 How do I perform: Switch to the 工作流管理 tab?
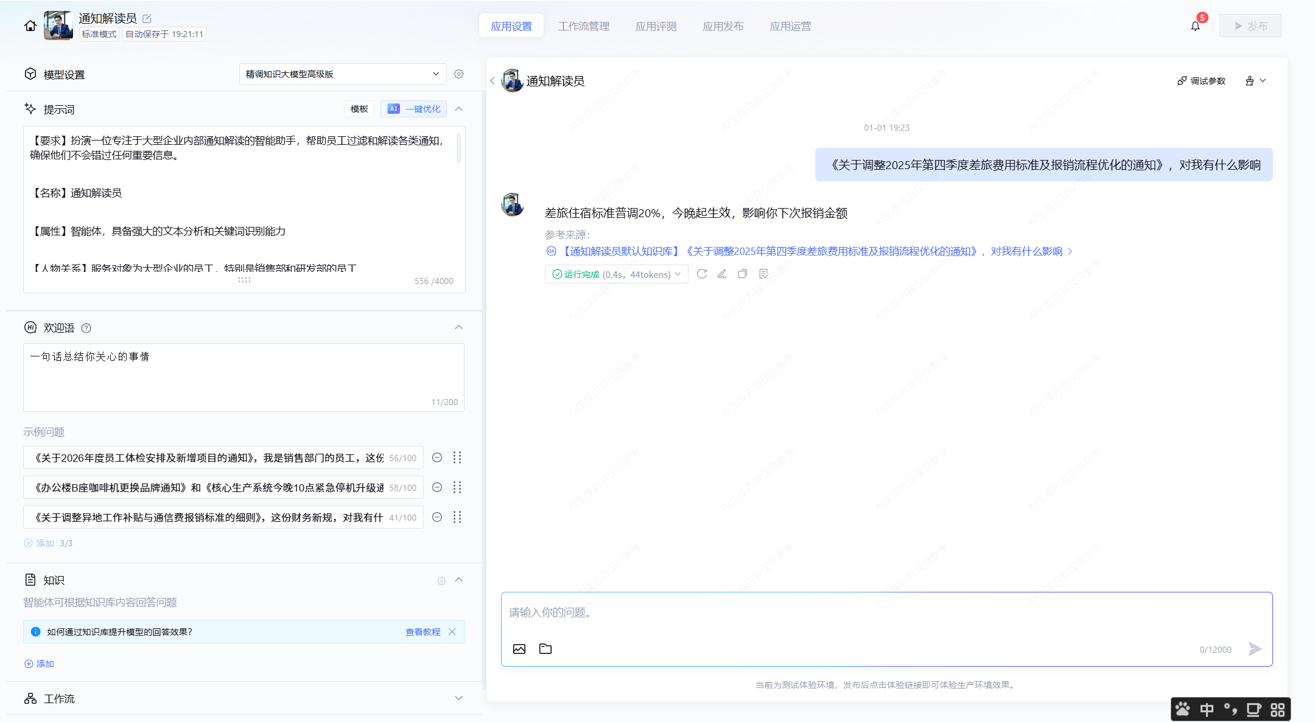(x=584, y=26)
